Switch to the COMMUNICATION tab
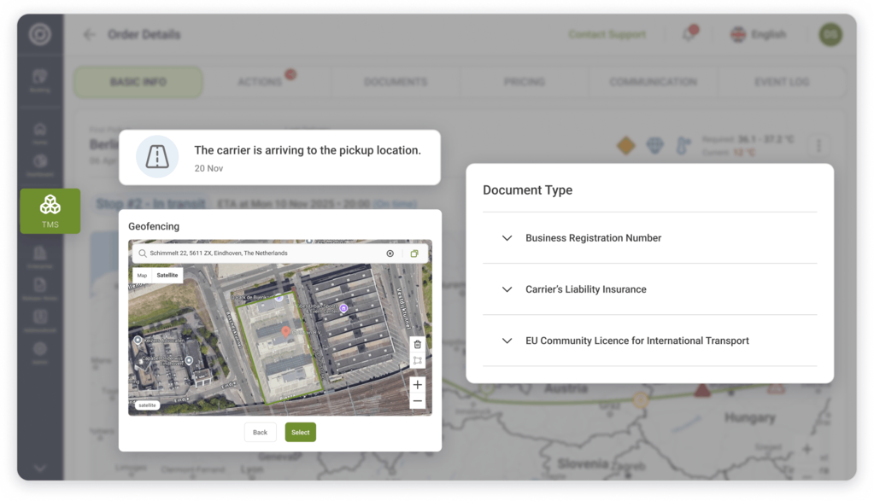The height and width of the screenshot is (501, 874). 653,82
